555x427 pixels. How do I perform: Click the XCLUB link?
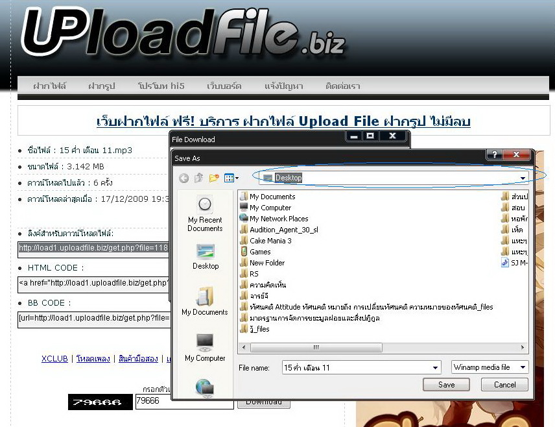coord(54,359)
